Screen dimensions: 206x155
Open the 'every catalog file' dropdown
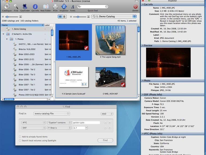tap(52, 114)
